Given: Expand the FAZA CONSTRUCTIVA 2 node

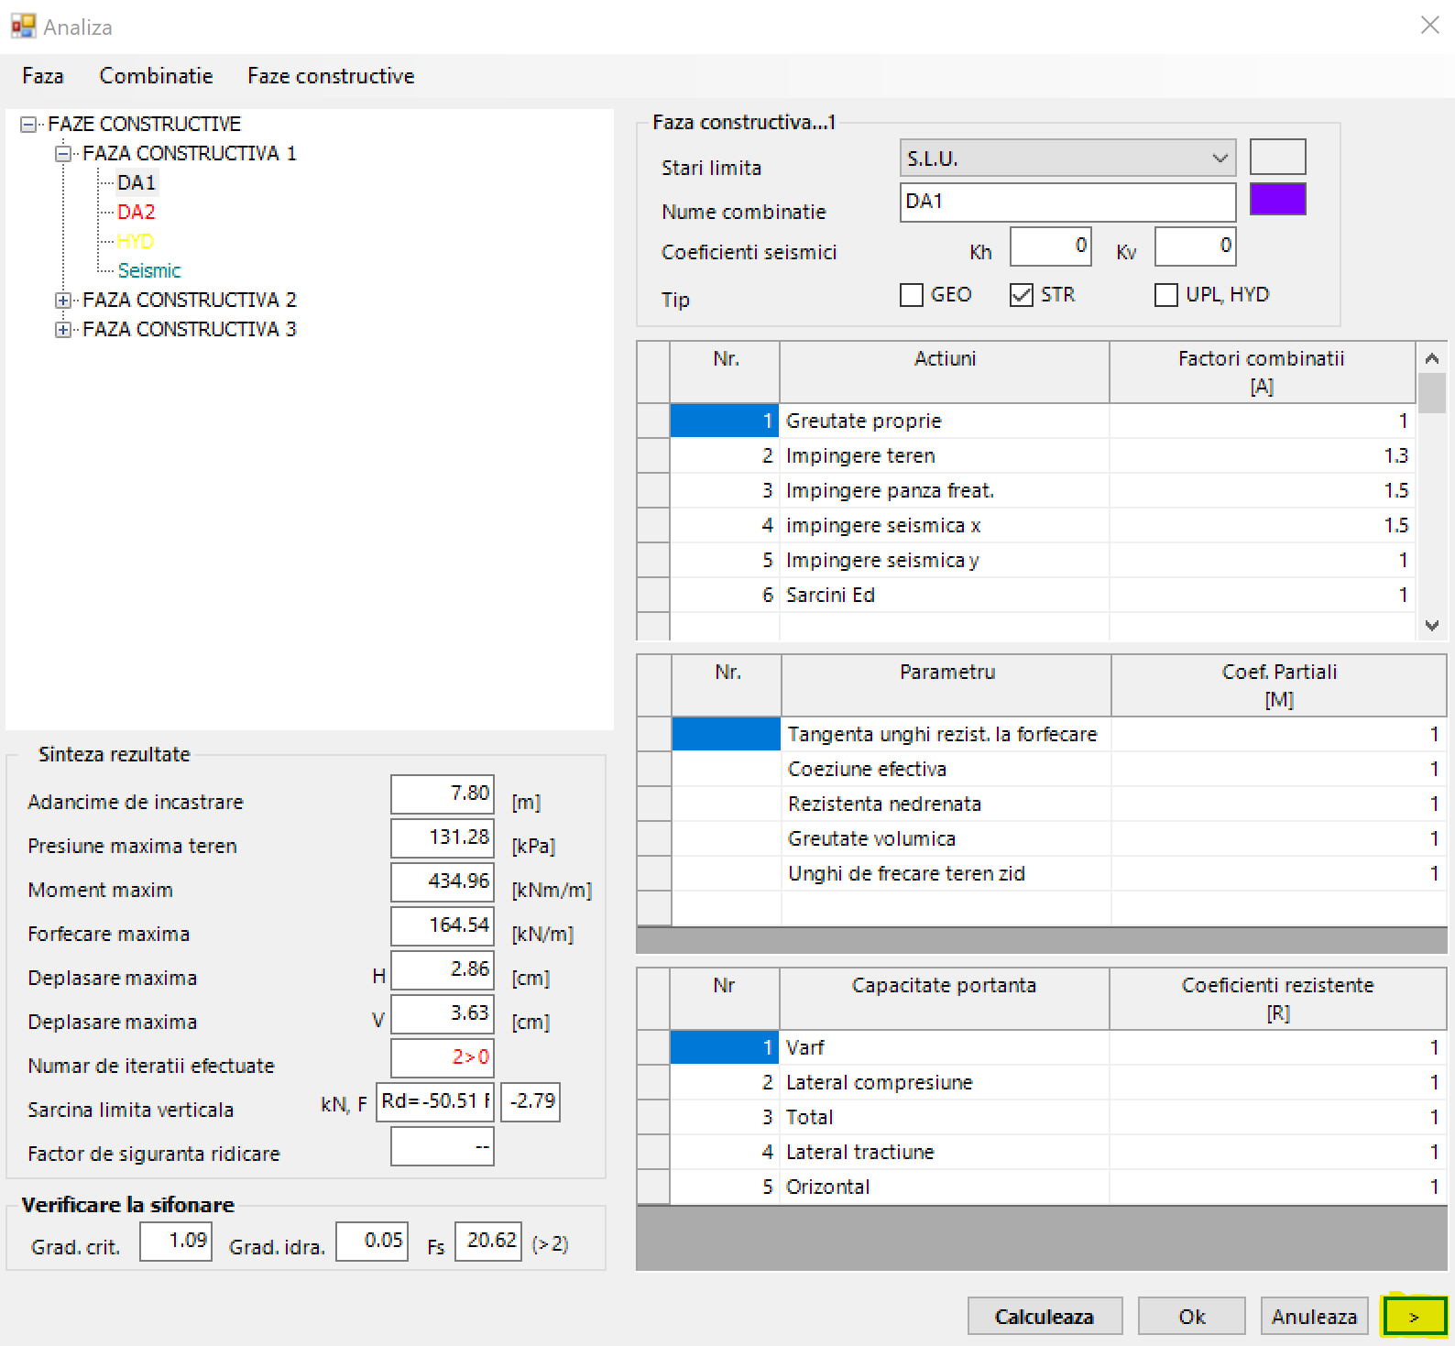Looking at the screenshot, I should point(63,301).
